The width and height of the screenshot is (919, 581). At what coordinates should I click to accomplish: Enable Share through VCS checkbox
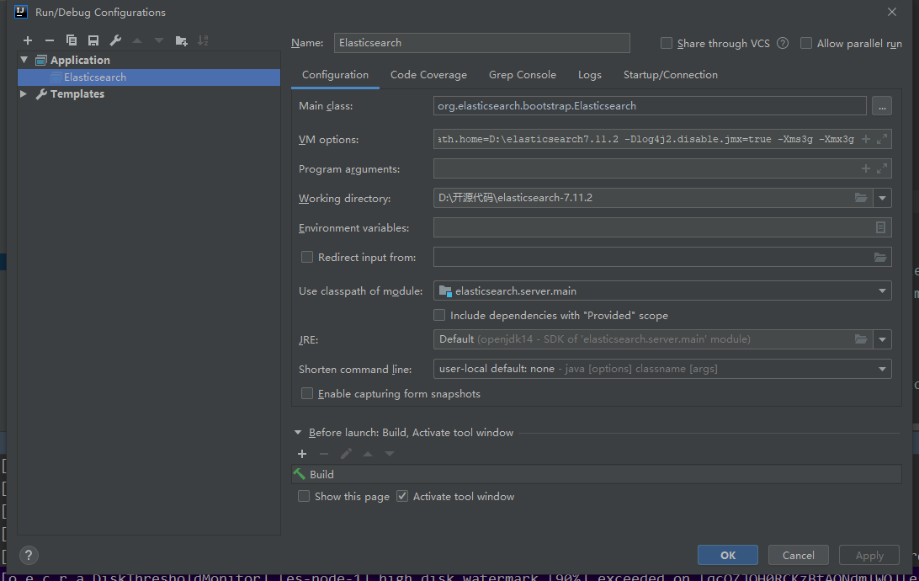pyautogui.click(x=667, y=44)
